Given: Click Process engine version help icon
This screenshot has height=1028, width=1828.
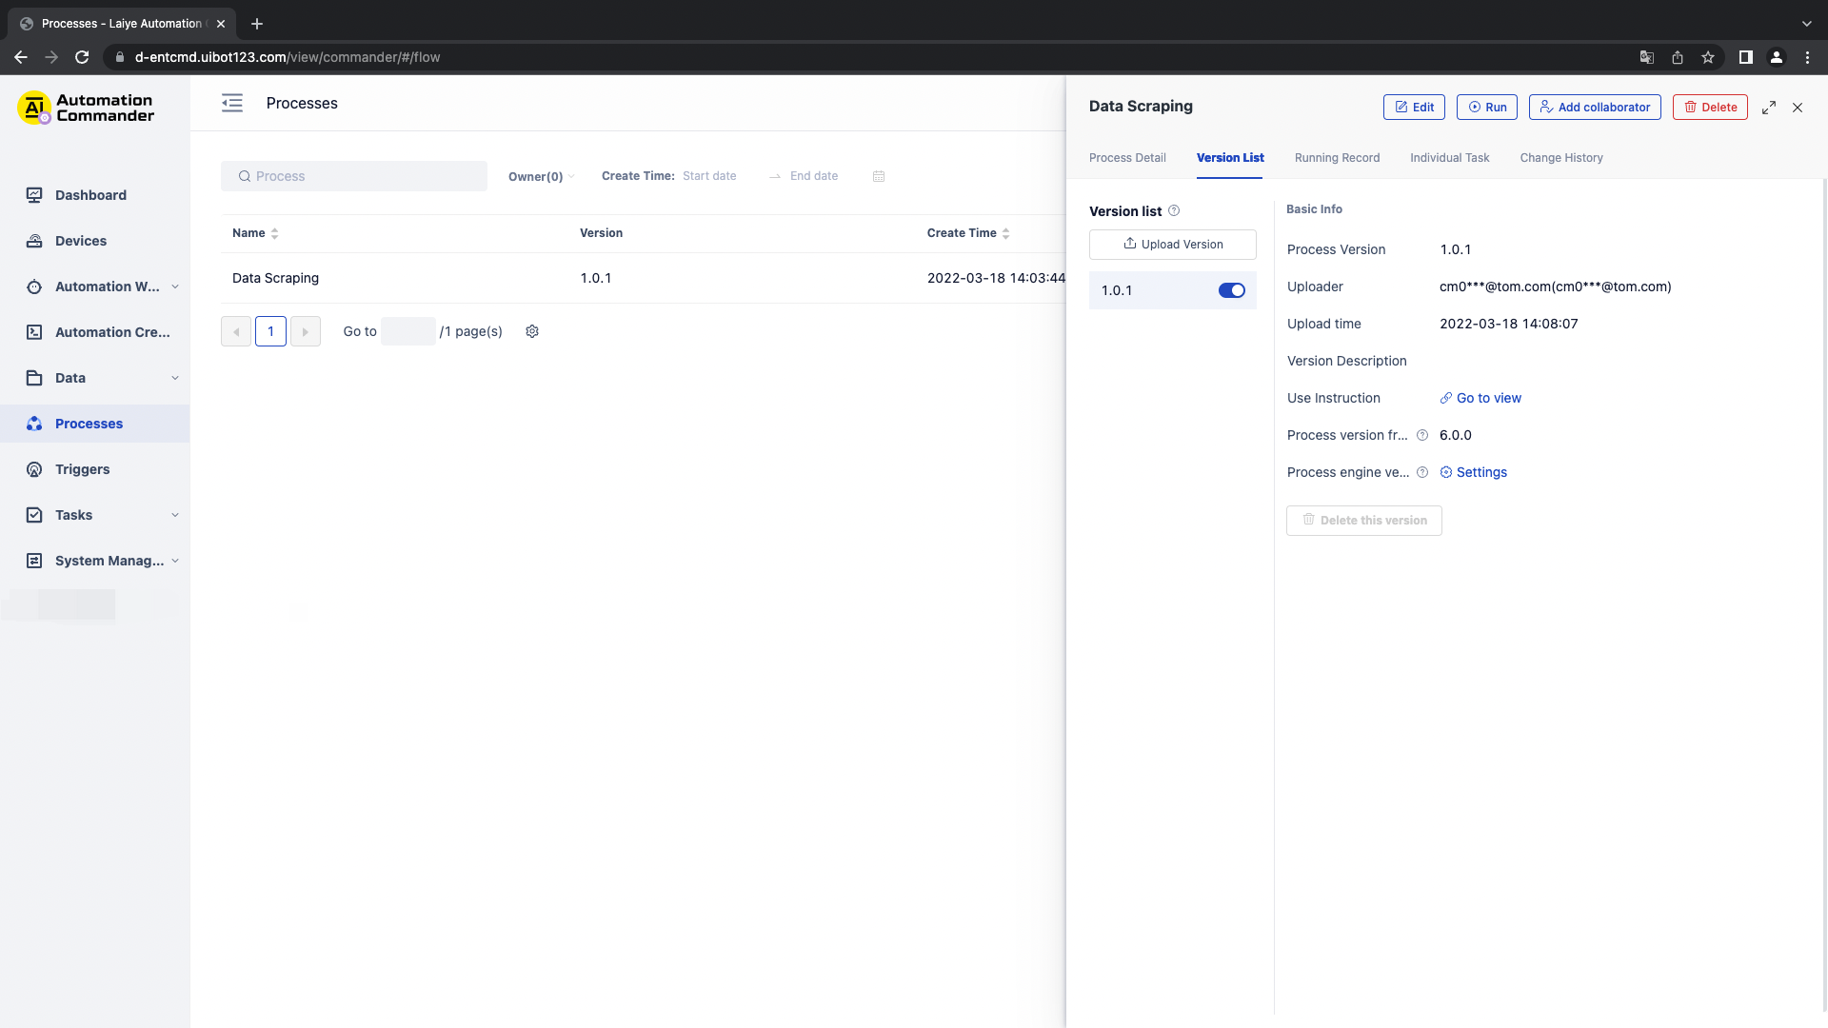Looking at the screenshot, I should (x=1422, y=472).
